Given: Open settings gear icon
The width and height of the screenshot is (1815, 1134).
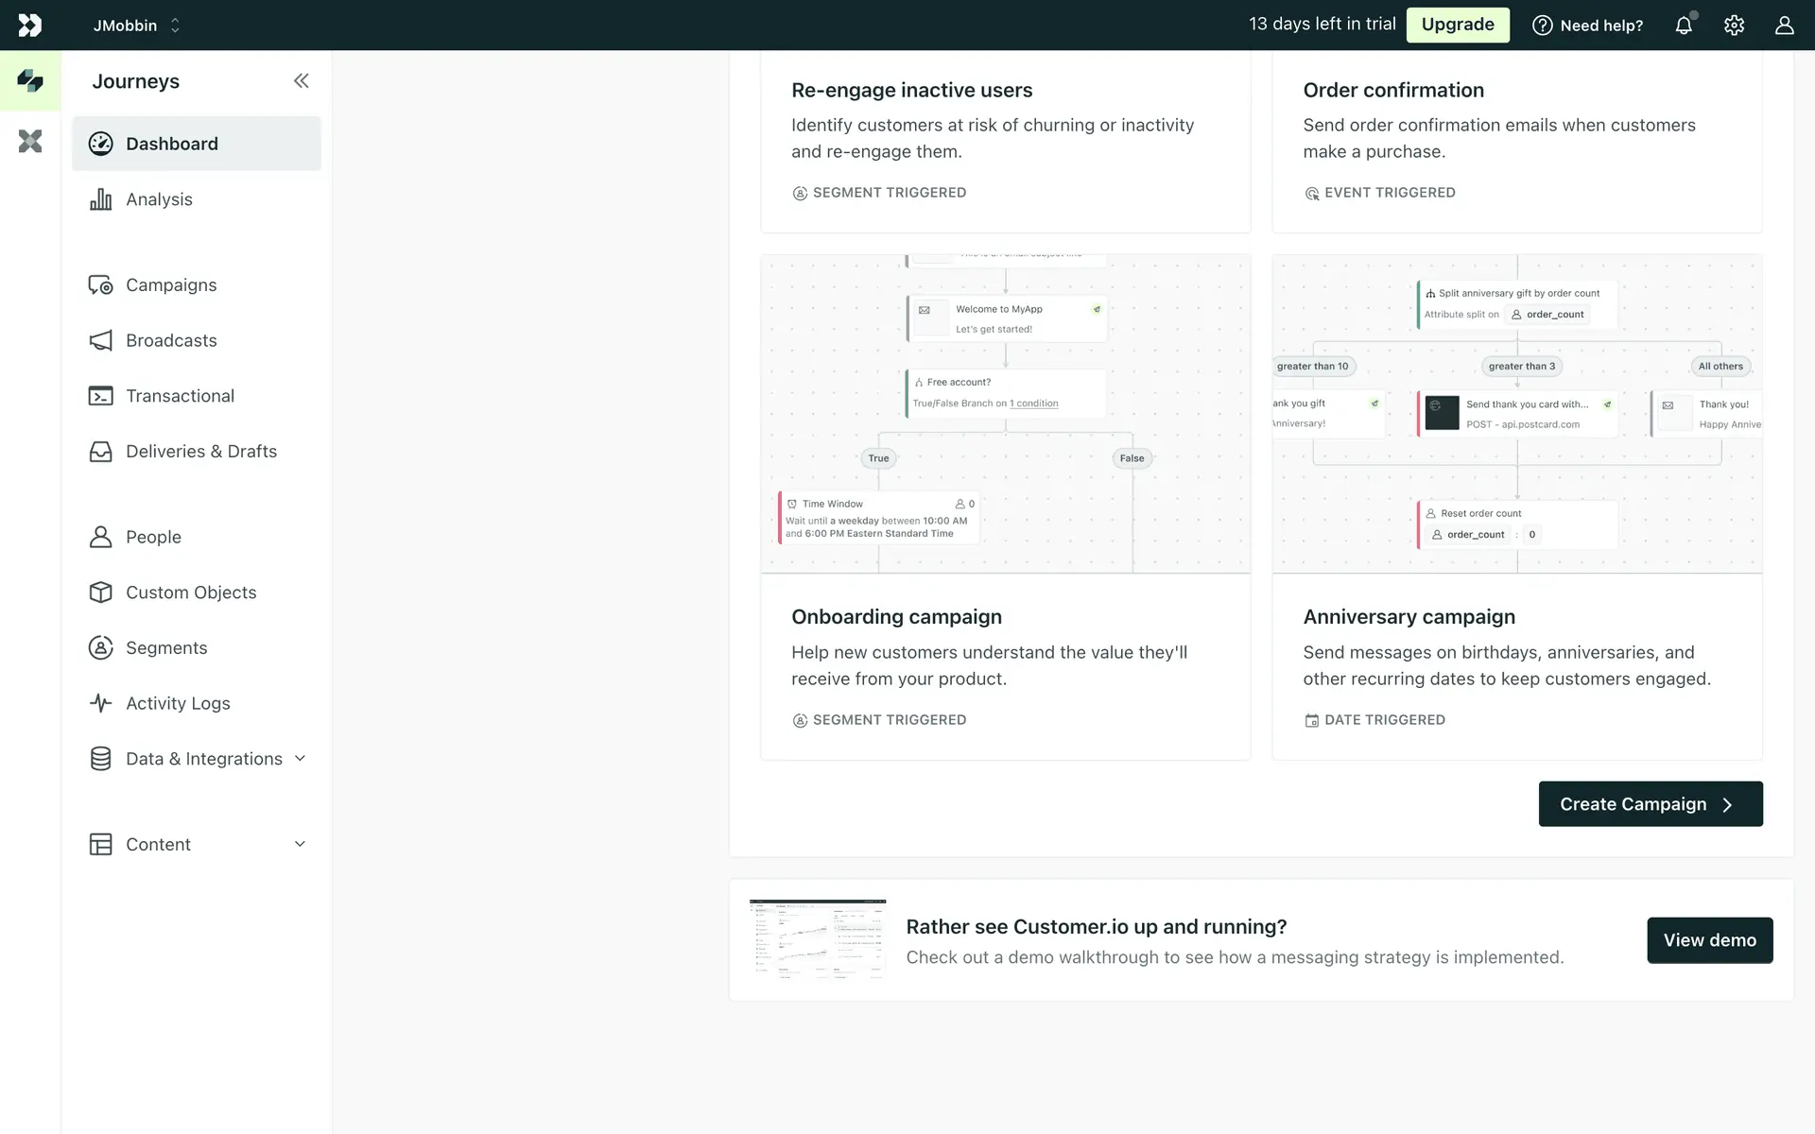Looking at the screenshot, I should pos(1734,26).
